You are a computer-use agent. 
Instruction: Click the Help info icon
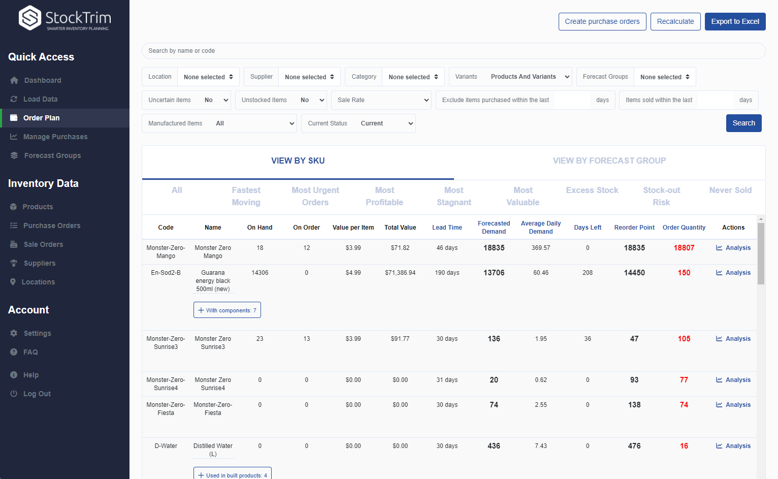click(x=14, y=375)
